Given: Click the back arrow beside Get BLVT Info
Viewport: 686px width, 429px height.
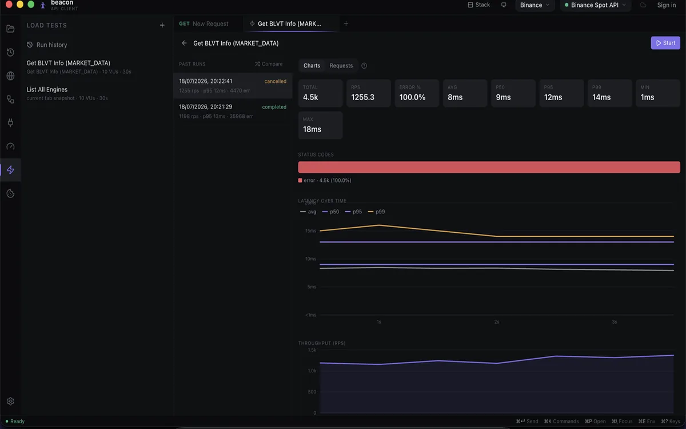Looking at the screenshot, I should pyautogui.click(x=184, y=43).
